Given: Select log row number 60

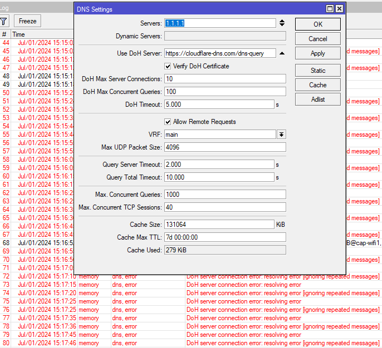Looking at the screenshot, I should (6, 176).
